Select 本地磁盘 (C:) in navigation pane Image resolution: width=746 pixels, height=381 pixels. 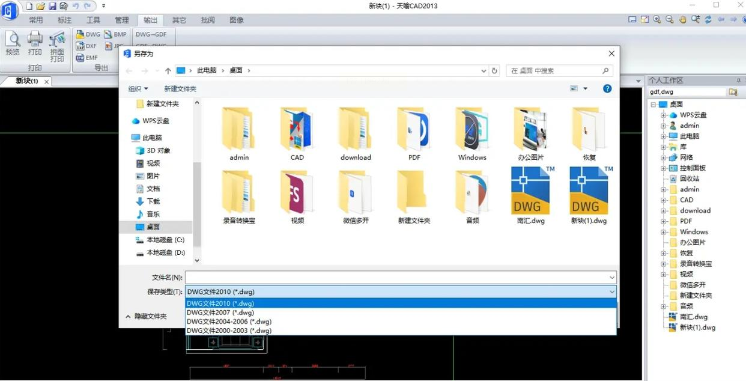[160, 240]
